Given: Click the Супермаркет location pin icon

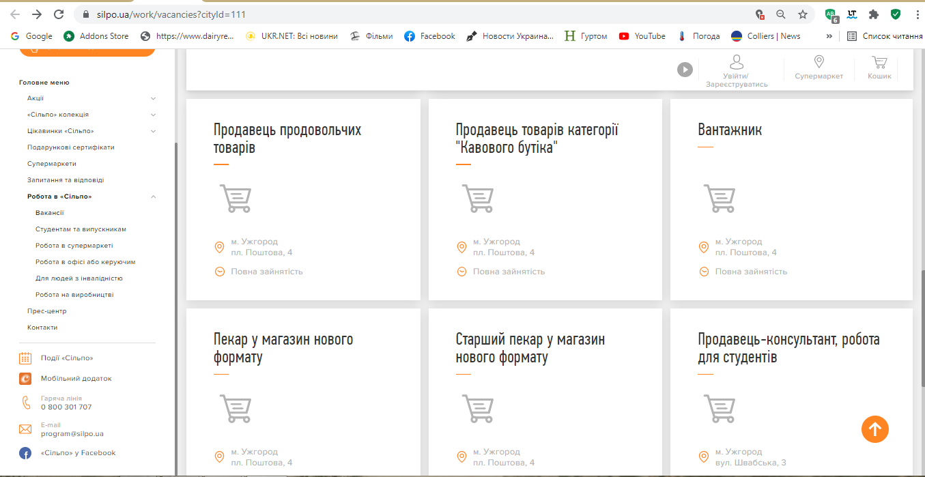Looking at the screenshot, I should coord(819,63).
